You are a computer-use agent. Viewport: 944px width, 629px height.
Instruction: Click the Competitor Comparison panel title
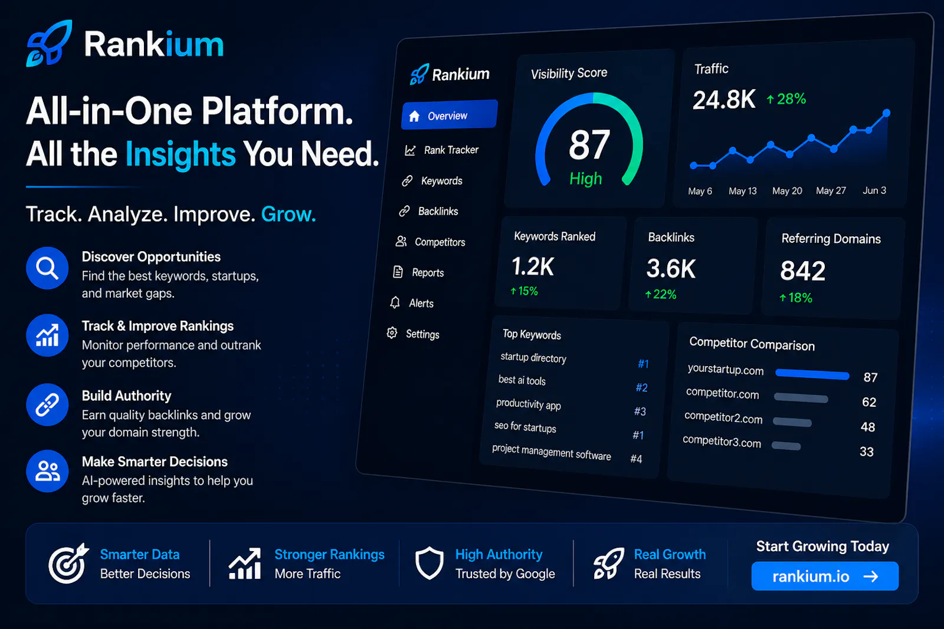[x=752, y=344]
